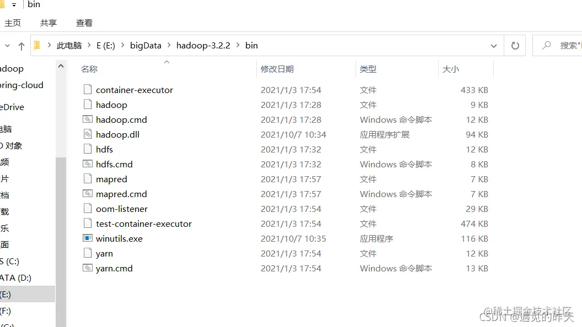The image size is (582, 327).
Task: Click the 2021/10/7 10:34 modified date
Action: point(293,134)
